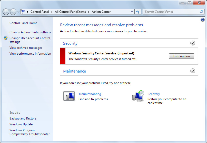The height and width of the screenshot is (143, 207).
Task: Click Turn on now button
Action: (x=182, y=56)
